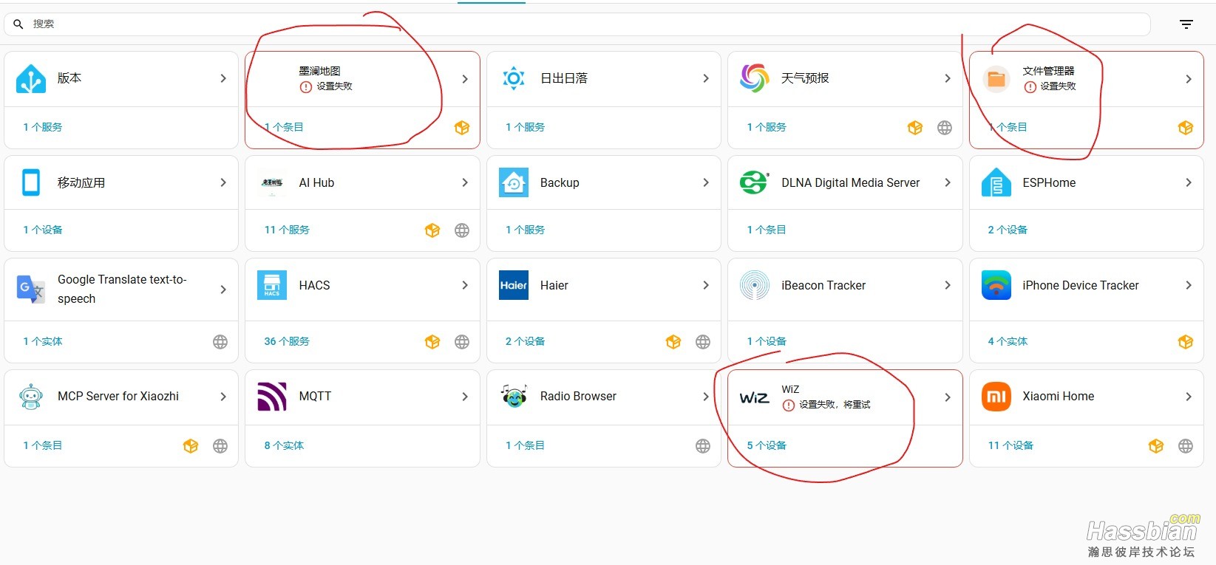
Task: Click the search magnifier icon
Action: (x=18, y=24)
